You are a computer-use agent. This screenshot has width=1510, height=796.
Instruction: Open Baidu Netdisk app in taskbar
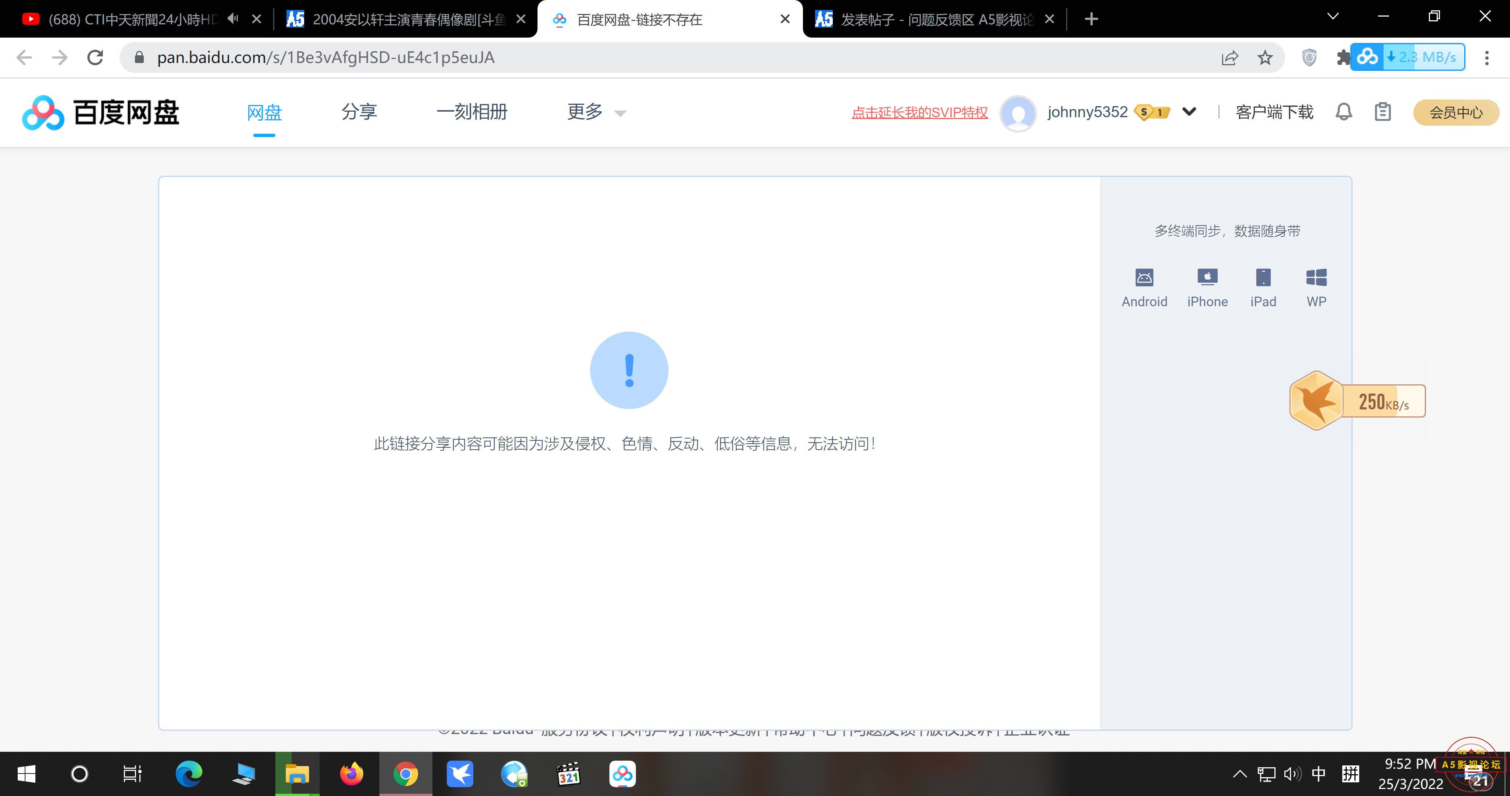point(623,774)
